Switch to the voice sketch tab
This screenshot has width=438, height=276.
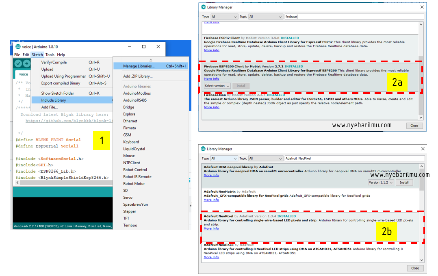coord(23,74)
